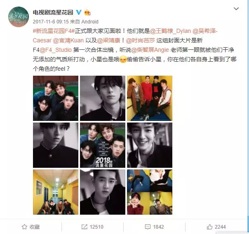Screen dimensions: 249x234
Task: Open the post options chevron menu
Action: (x=236, y=9)
